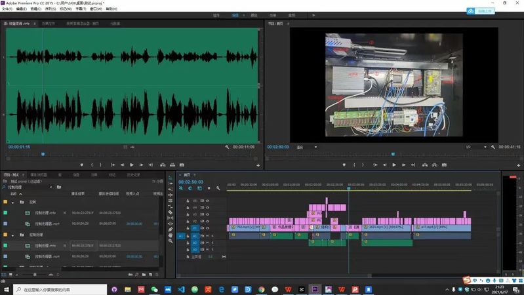
Task: Select the Zoom tool magnifier
Action: 171,241
